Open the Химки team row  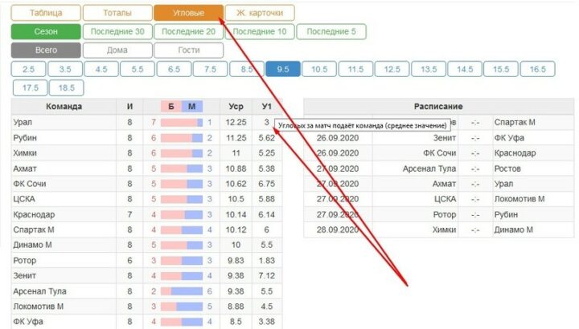[x=146, y=153]
